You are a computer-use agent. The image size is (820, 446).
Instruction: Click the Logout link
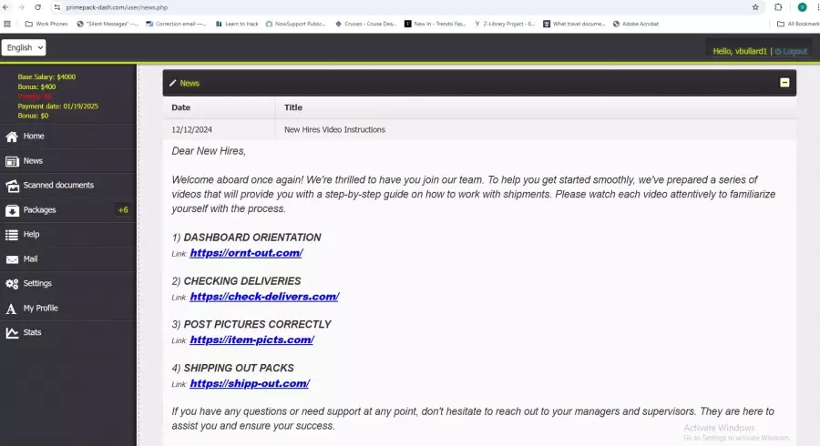click(791, 51)
